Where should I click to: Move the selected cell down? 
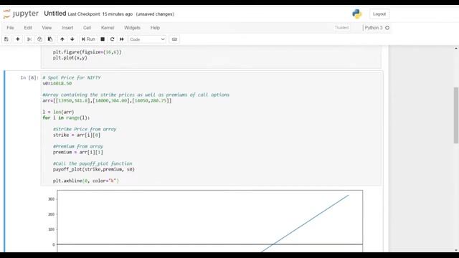coord(72,39)
